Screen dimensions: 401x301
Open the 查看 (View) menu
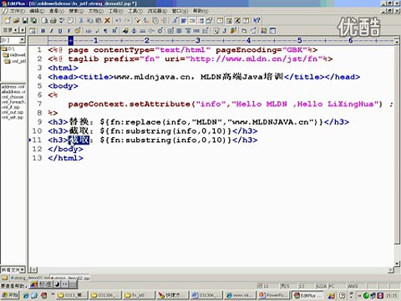tap(57, 11)
